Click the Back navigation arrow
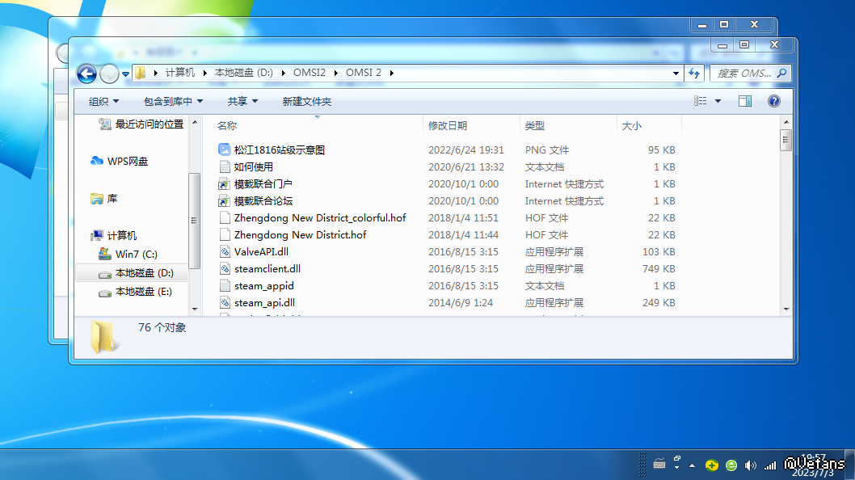855x480 pixels. click(86, 74)
